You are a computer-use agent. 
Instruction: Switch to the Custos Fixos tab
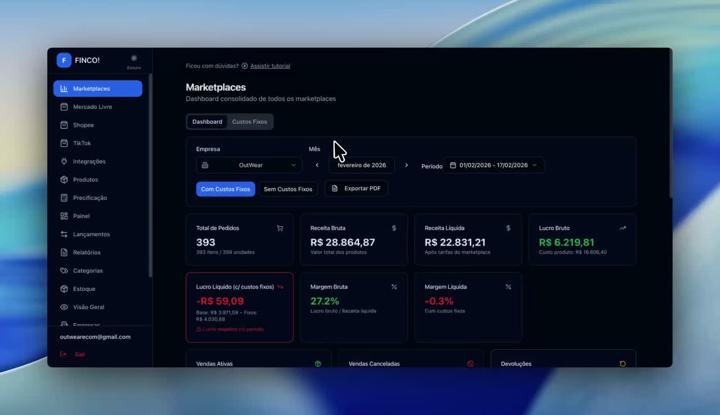(x=250, y=121)
